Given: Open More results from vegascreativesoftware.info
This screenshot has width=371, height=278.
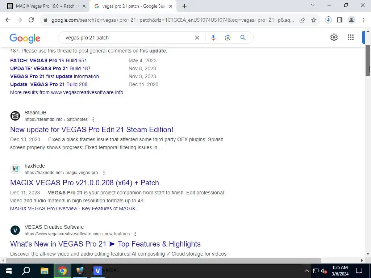Looking at the screenshot, I should click(x=67, y=92).
